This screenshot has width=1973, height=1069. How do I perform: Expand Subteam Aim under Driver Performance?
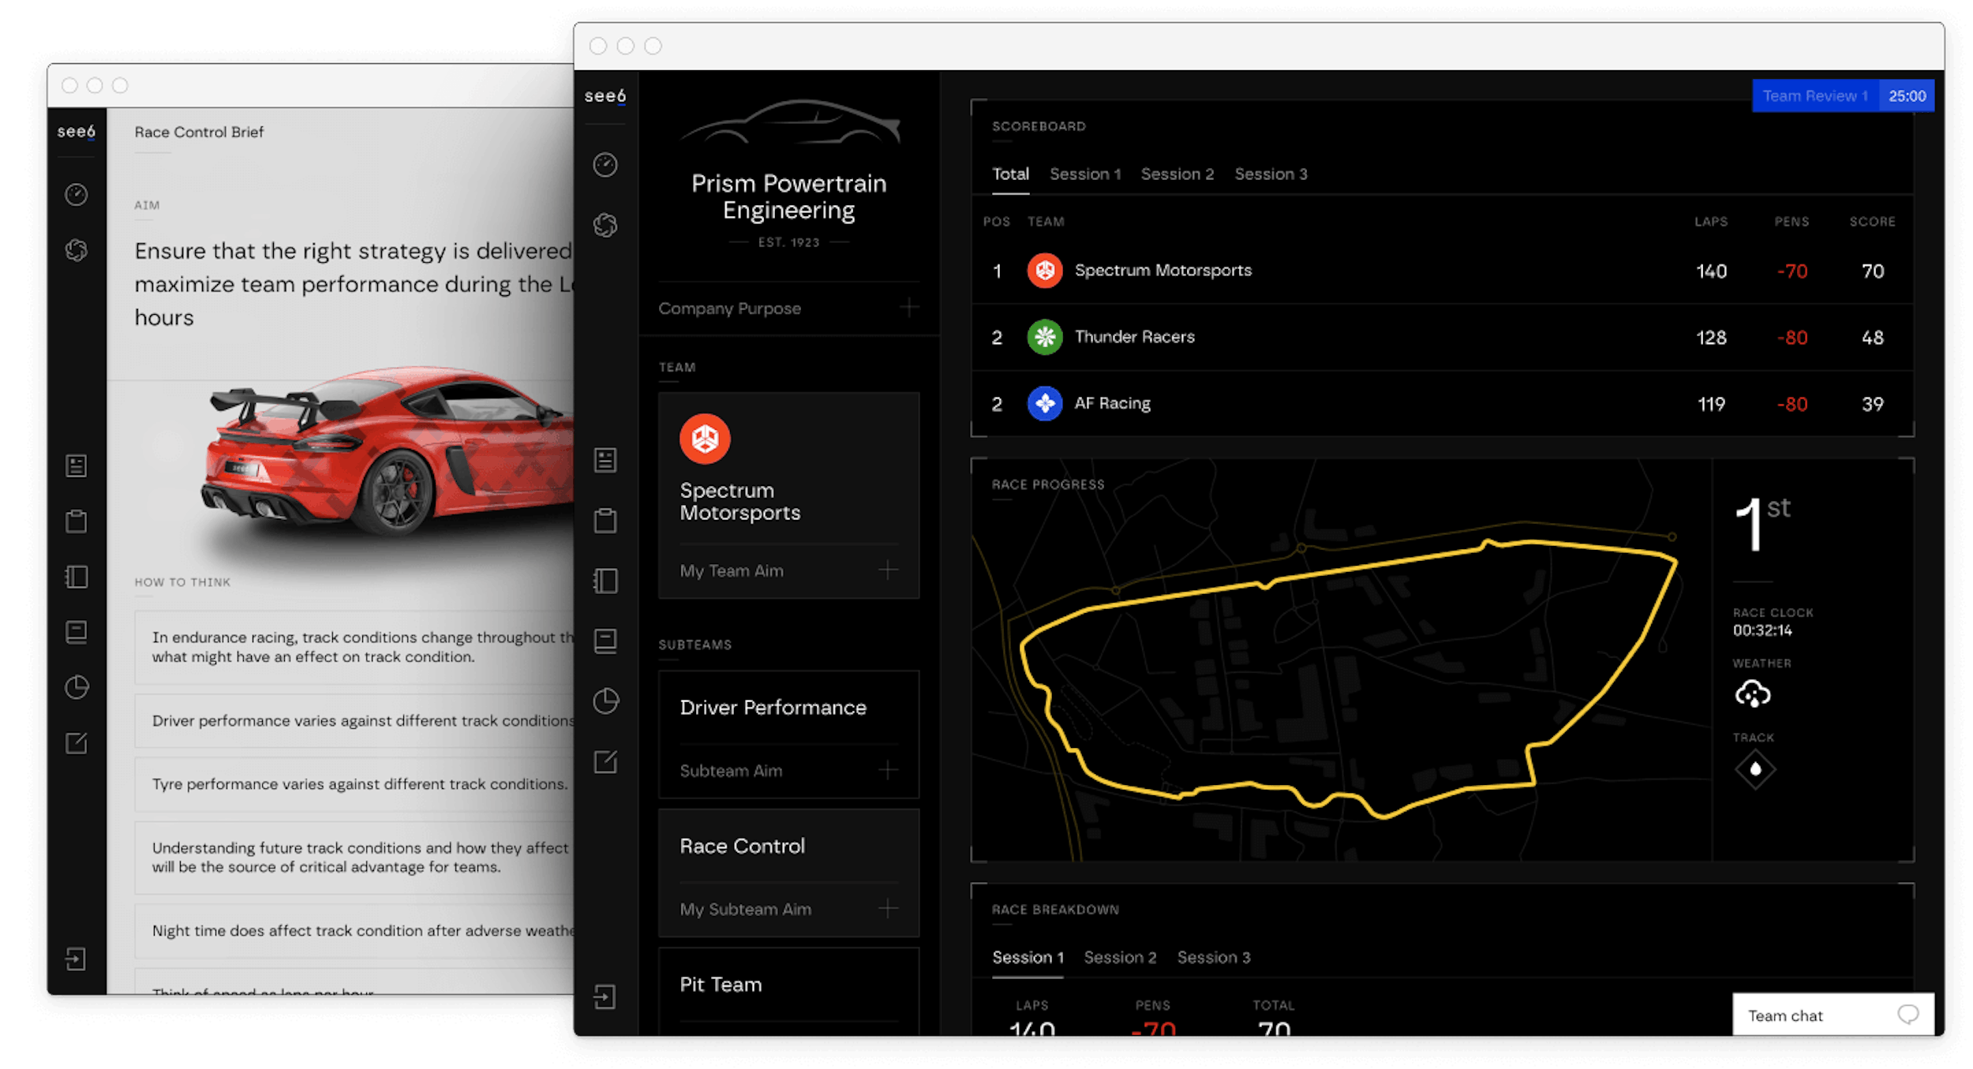[x=889, y=770]
